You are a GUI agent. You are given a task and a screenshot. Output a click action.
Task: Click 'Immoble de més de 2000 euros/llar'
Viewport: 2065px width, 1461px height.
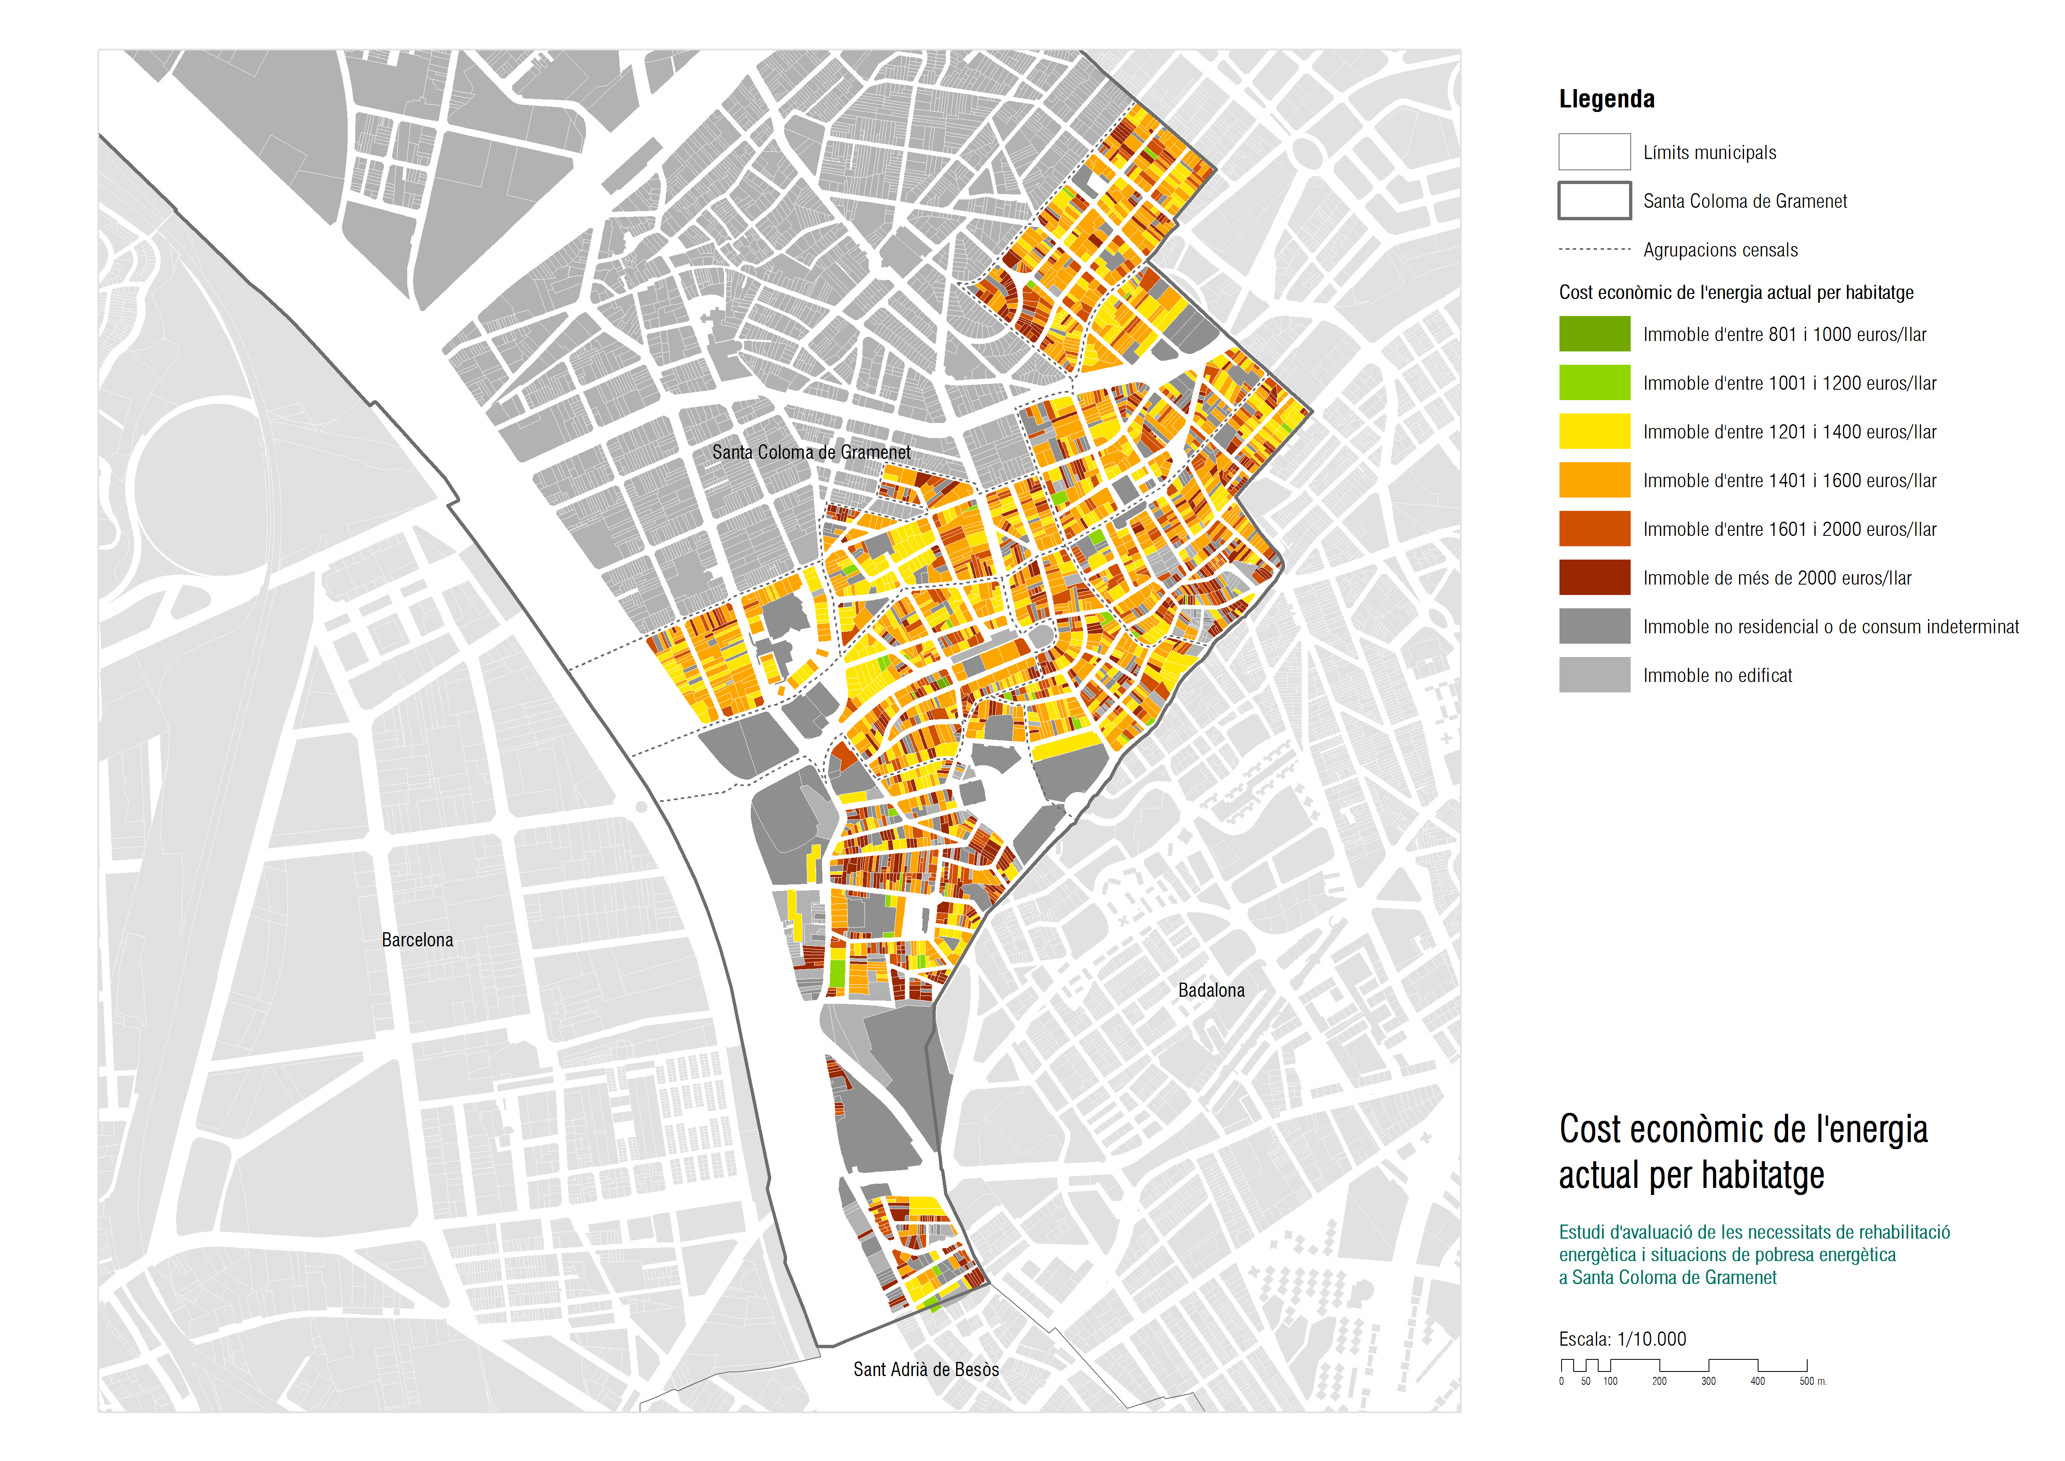point(1777,577)
